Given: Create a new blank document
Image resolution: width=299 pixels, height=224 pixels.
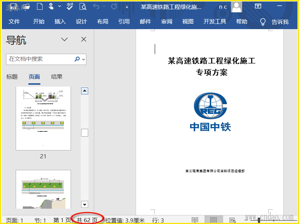Looking at the screenshot, I should point(40,7).
